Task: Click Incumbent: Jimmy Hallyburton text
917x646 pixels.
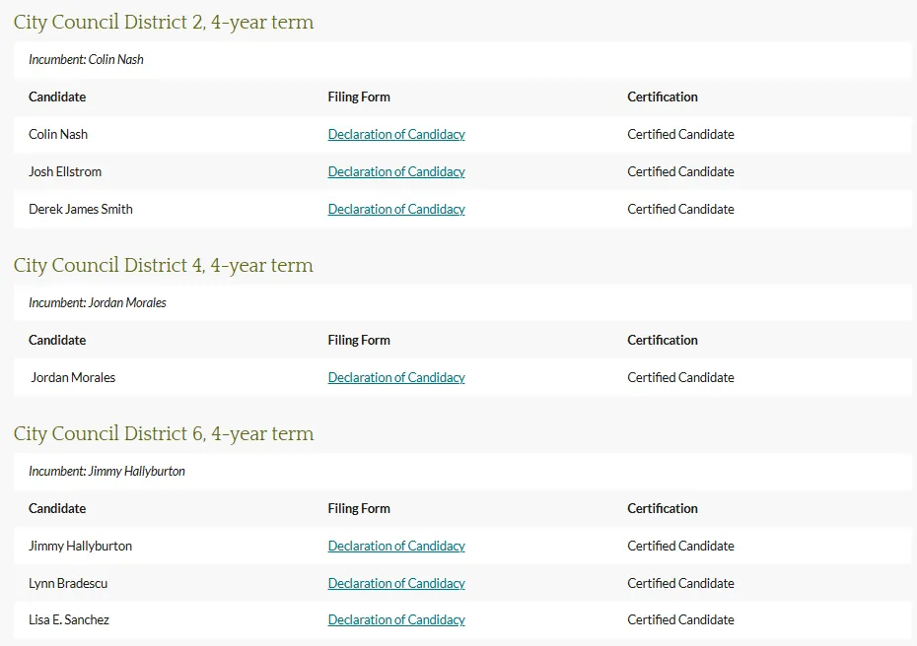Action: coord(107,471)
